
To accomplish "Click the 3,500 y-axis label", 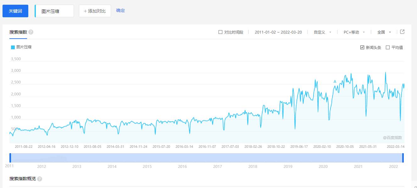I will [x=16, y=59].
